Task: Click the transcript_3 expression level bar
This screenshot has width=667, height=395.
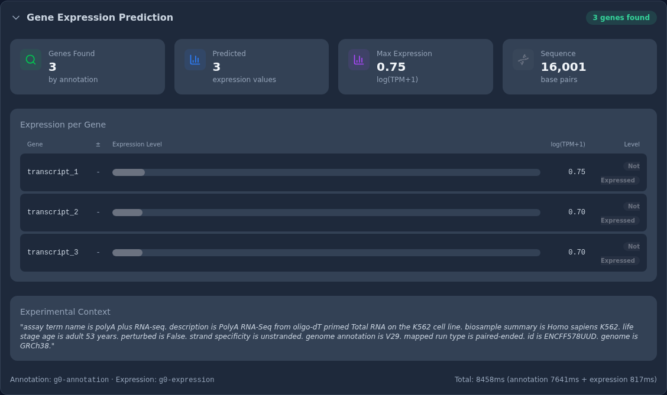Action: (326, 253)
